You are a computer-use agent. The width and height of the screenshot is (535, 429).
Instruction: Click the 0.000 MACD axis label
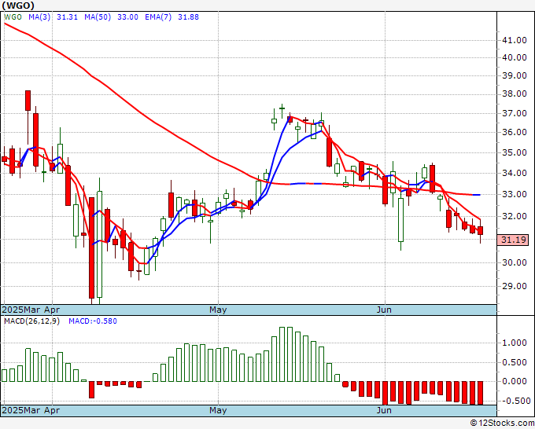point(515,381)
